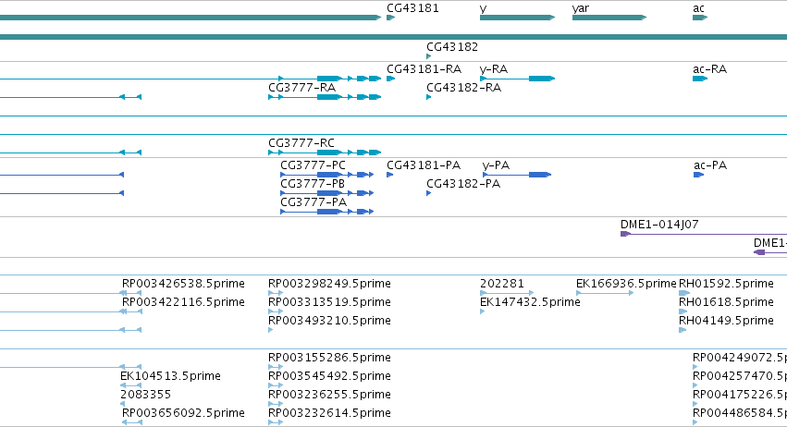Click the RP003155286.5prime EST label

pyautogui.click(x=329, y=358)
